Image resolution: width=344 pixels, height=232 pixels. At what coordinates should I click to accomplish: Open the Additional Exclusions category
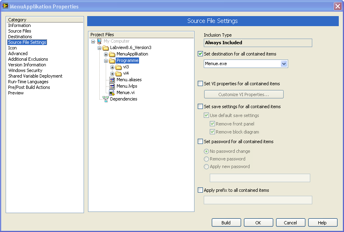tap(28, 59)
